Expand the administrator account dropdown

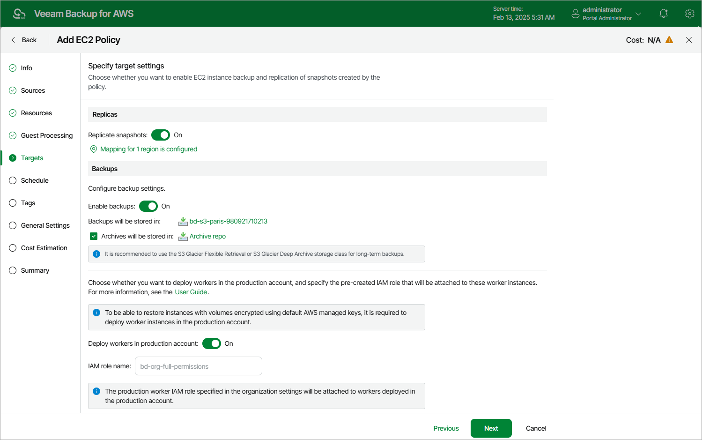(638, 14)
